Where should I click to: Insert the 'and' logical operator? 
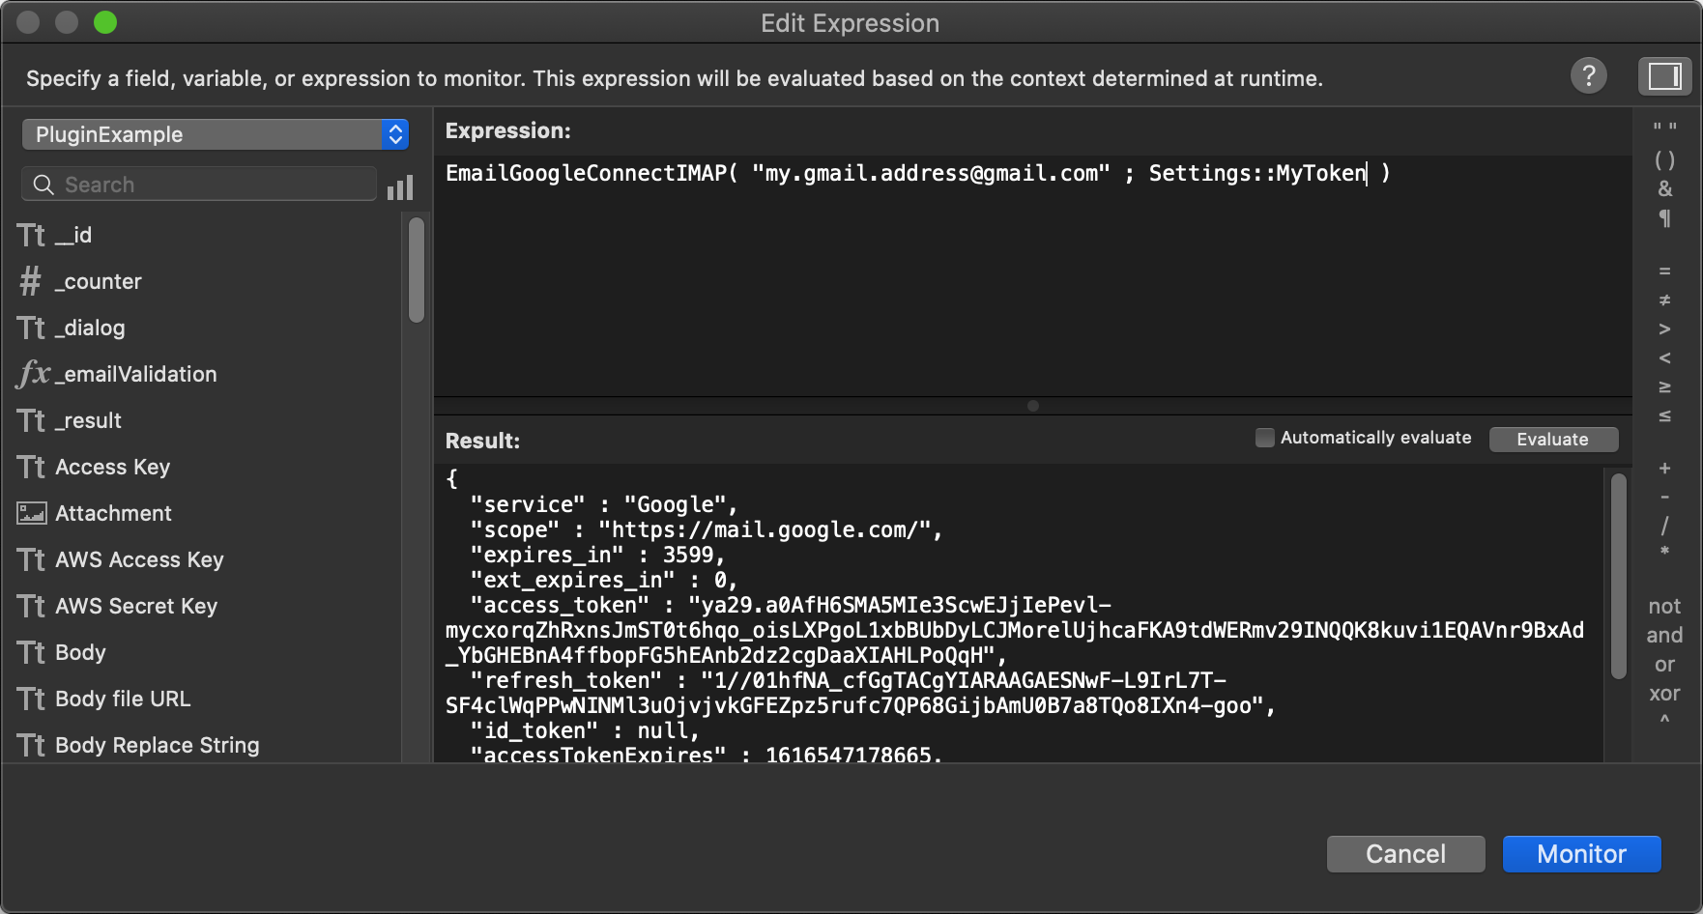(1664, 636)
